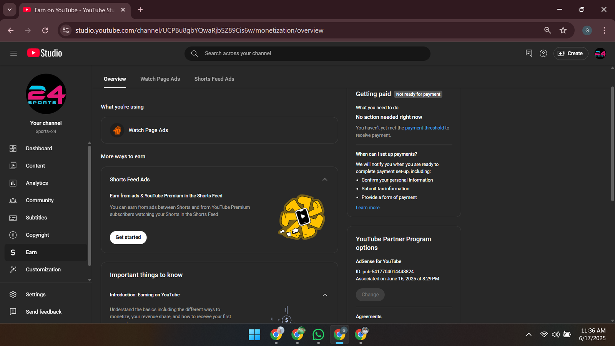Screen dimensions: 615x346
Task: Switch to the Overview tab
Action: point(115,79)
